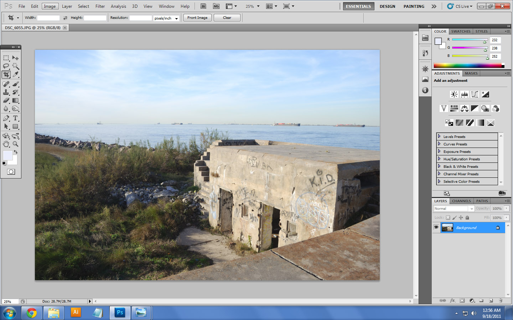Add a Levels adjustment
513x320 pixels.
click(464, 94)
